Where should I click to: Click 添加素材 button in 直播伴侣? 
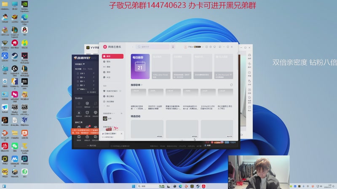91,92
